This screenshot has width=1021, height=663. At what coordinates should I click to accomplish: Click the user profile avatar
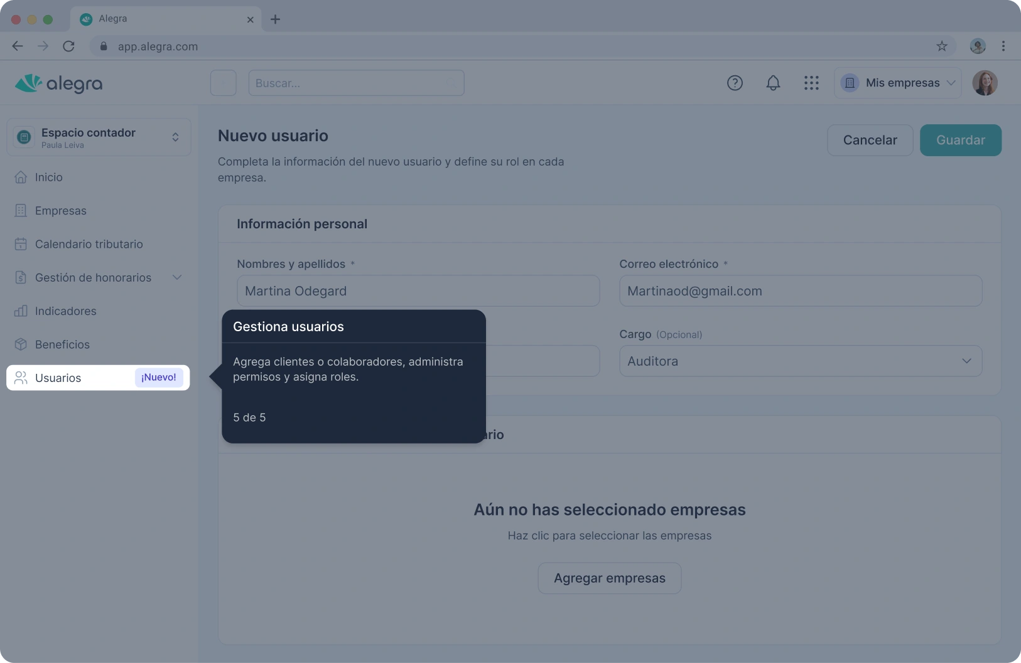985,83
